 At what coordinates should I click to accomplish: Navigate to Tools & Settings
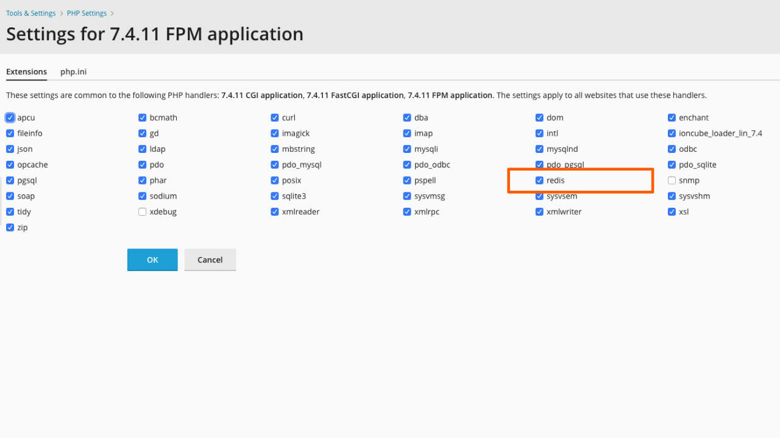tap(30, 13)
